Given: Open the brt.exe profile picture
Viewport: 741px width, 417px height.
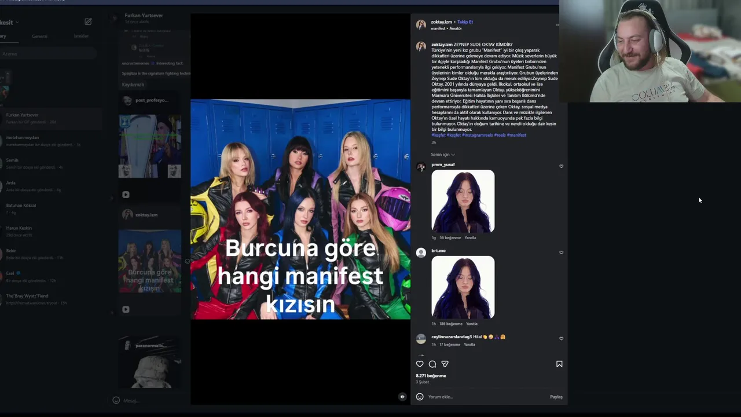Looking at the screenshot, I should [x=421, y=253].
